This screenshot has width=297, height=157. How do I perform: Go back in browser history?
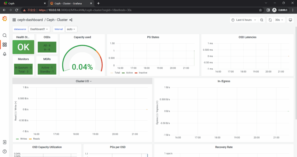click(4, 10)
